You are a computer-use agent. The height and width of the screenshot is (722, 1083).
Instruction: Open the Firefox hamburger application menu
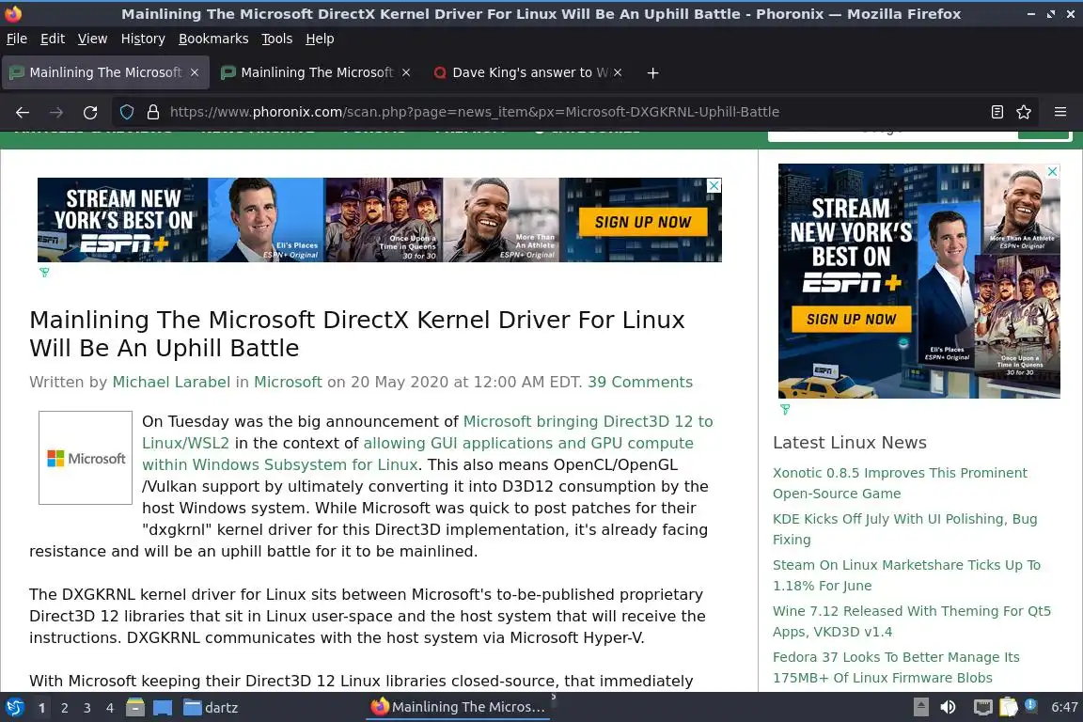(x=1060, y=112)
